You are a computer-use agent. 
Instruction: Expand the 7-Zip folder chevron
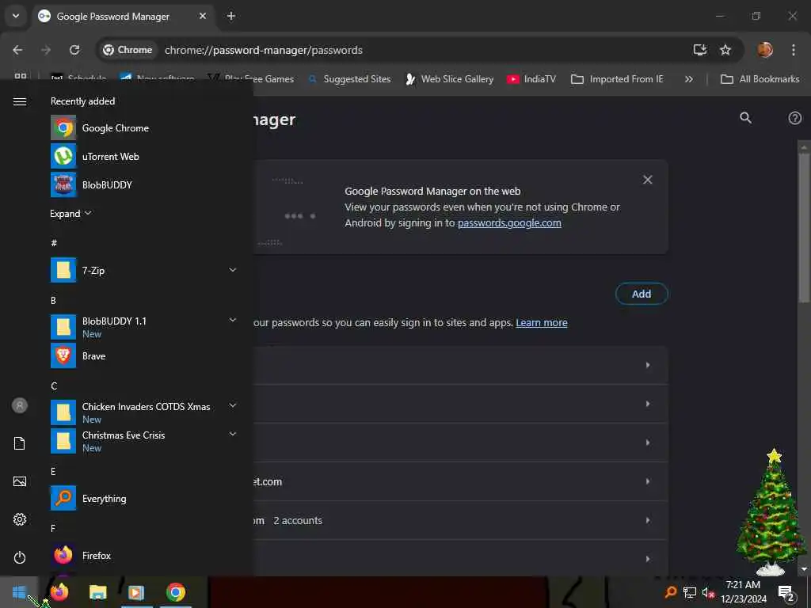233,270
